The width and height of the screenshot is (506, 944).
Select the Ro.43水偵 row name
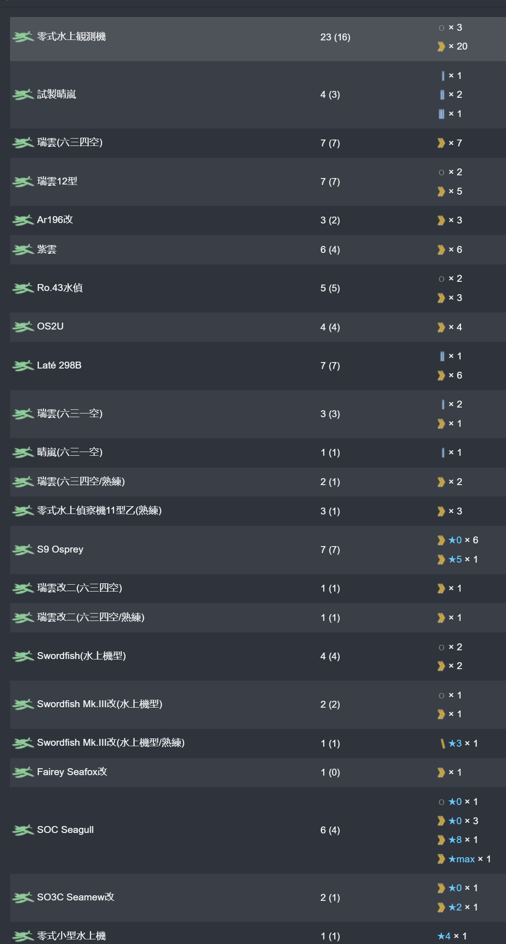pos(60,288)
